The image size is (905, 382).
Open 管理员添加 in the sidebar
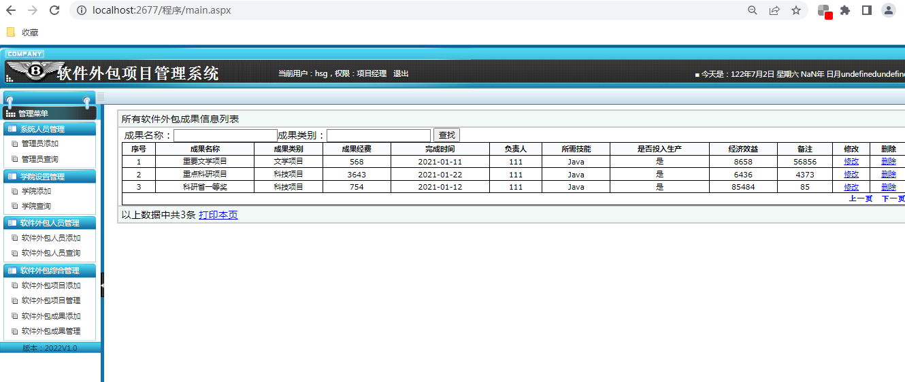39,143
